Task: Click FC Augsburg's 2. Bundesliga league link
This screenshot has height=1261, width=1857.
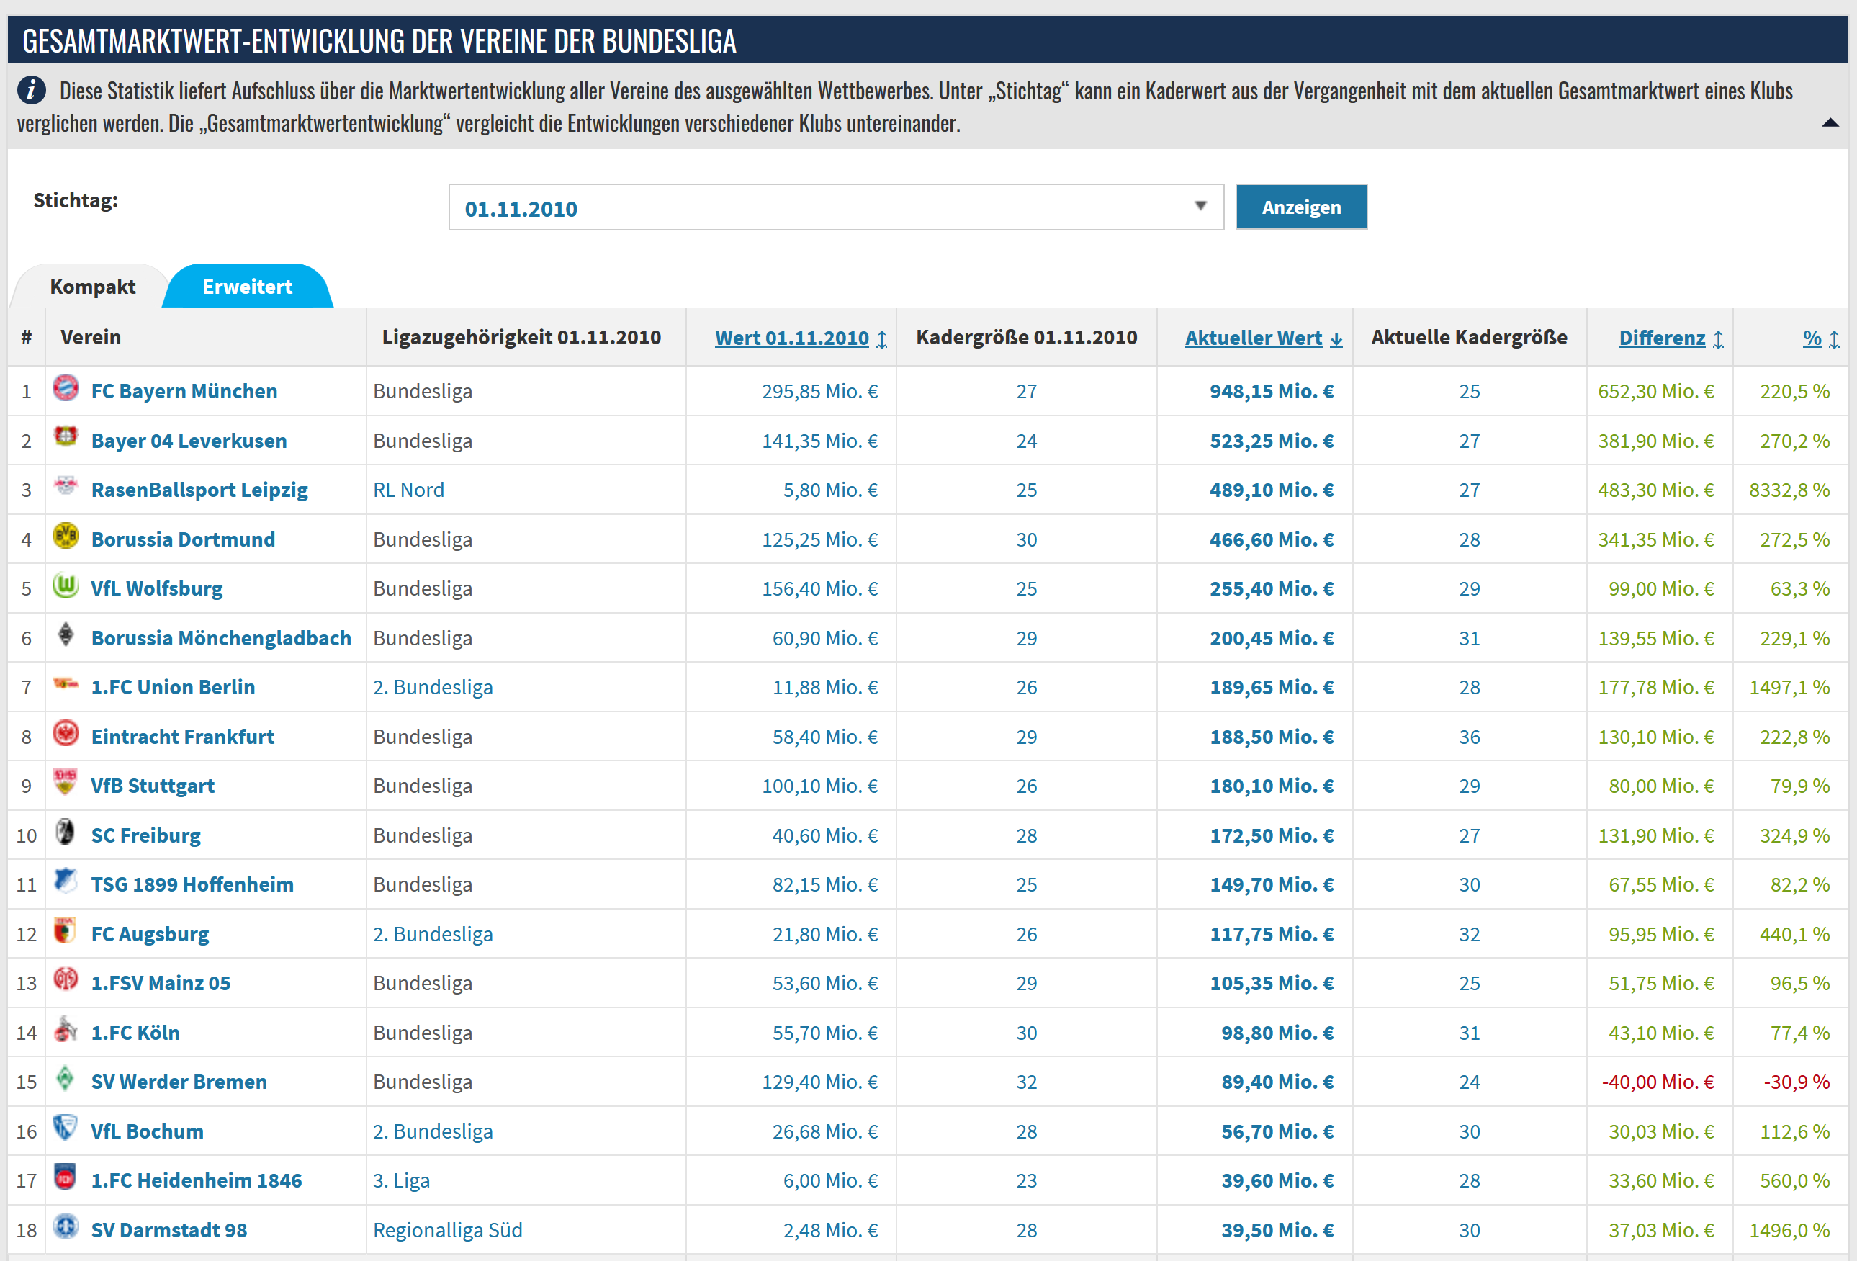Action: [x=433, y=934]
